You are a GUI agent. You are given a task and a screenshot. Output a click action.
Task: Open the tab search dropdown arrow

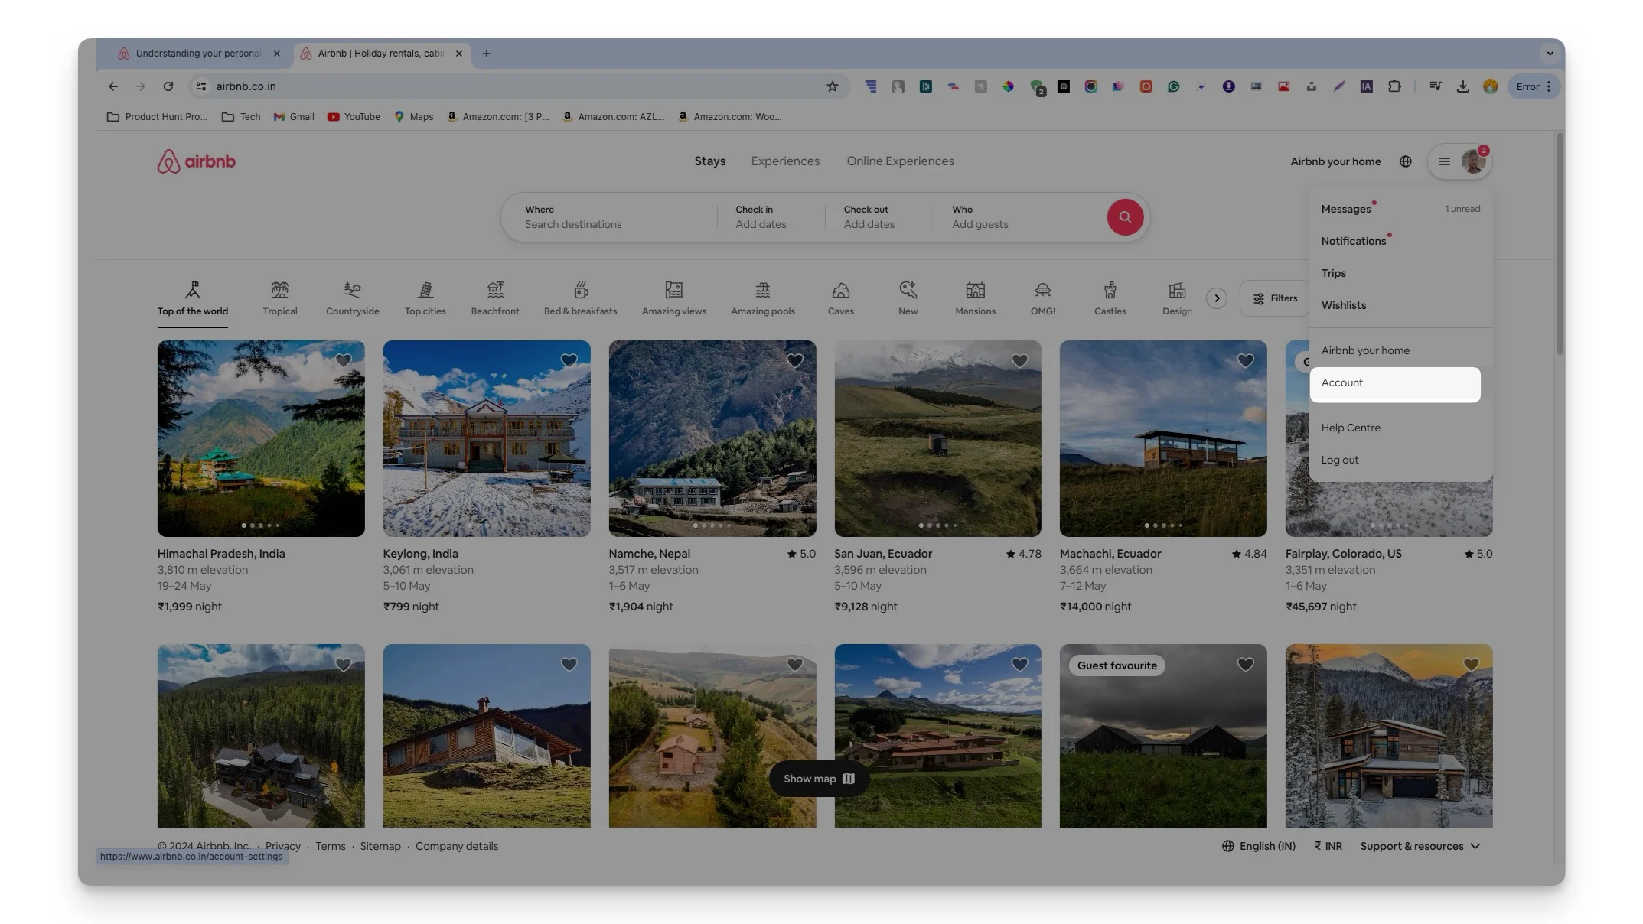point(1550,54)
